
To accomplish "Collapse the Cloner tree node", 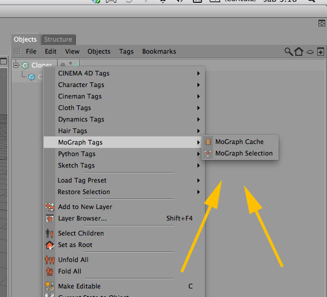I will pos(16,66).
